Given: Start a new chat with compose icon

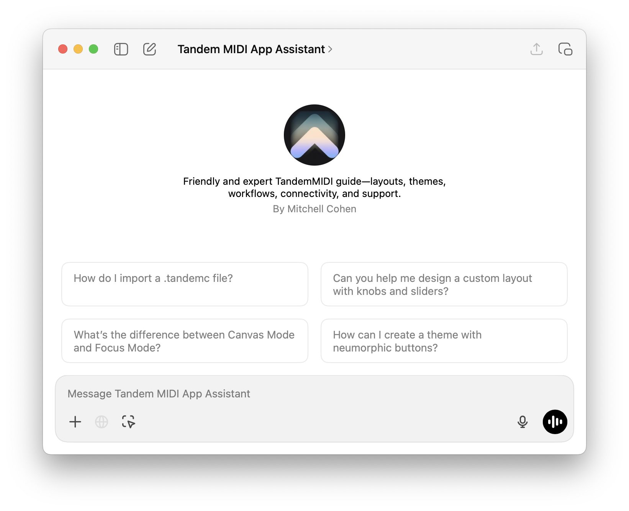Looking at the screenshot, I should pyautogui.click(x=149, y=49).
